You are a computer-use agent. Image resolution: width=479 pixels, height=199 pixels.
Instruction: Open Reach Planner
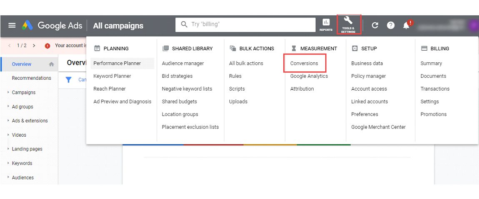click(x=110, y=89)
